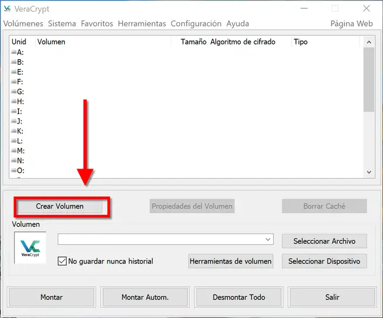Click the VeraCrypt title bar icon
The width and height of the screenshot is (383, 318).
tap(8, 9)
